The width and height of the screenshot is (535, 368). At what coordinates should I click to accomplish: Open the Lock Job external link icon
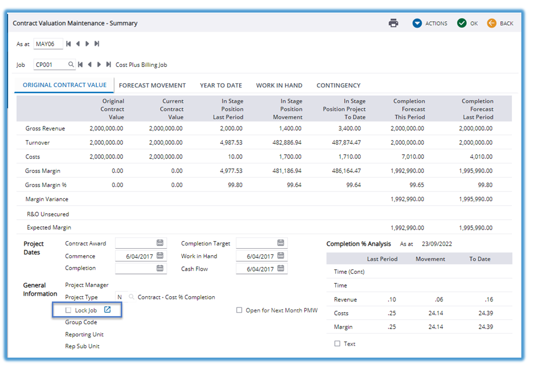[x=108, y=310]
